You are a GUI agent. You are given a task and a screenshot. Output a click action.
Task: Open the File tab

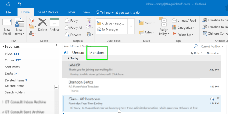point(8,12)
